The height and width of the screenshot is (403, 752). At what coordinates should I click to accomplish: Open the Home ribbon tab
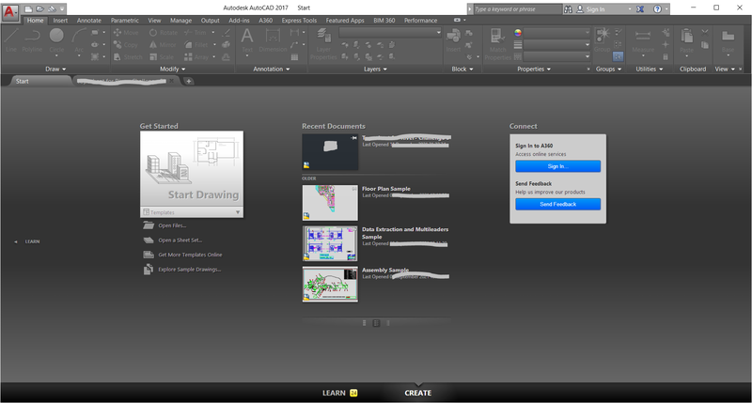pos(35,20)
